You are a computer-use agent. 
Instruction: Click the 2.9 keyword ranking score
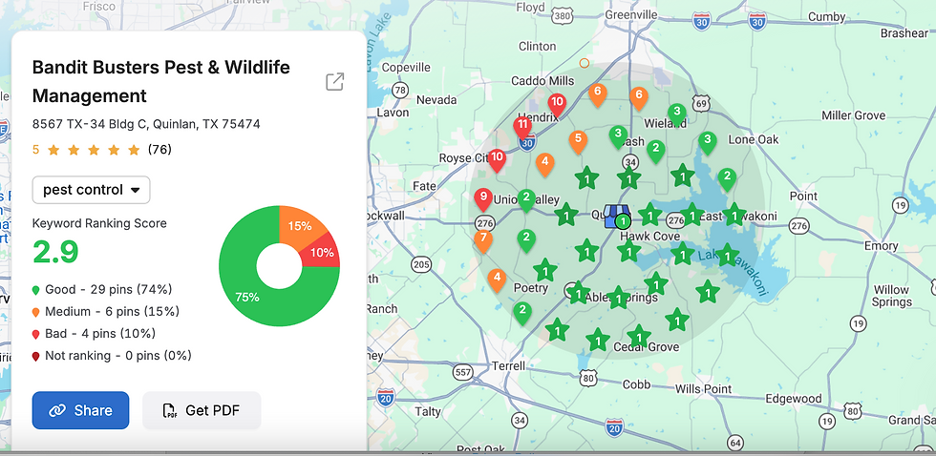point(55,252)
